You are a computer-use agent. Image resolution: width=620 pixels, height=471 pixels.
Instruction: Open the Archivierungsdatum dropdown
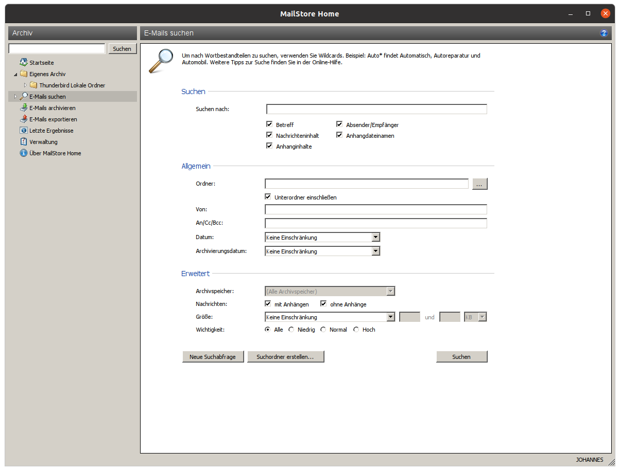pos(375,251)
